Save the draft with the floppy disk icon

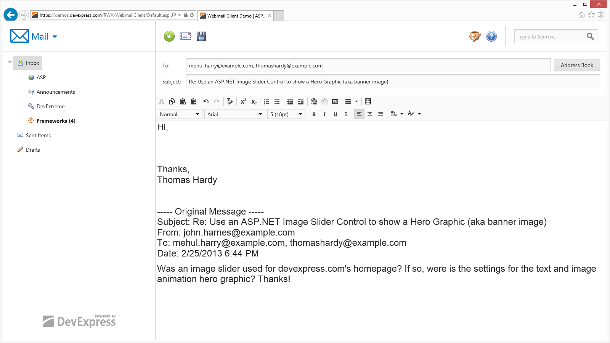coord(201,36)
